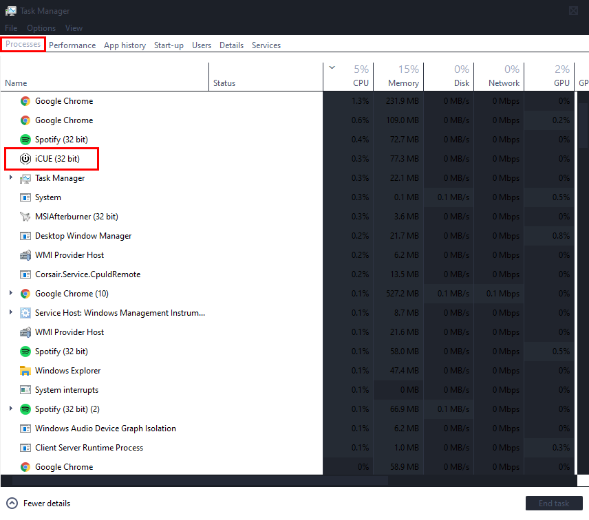Sort by the Disk column header
The width and height of the screenshot is (589, 520).
pos(449,77)
